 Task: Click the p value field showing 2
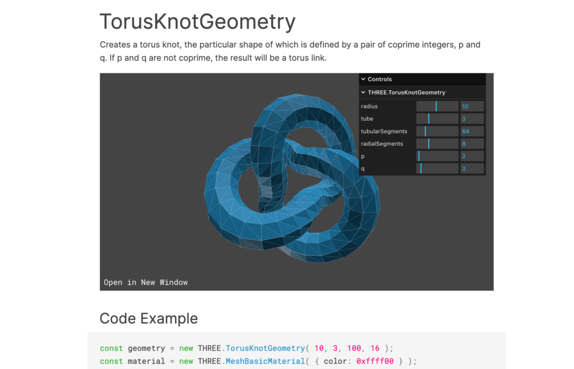(x=471, y=156)
